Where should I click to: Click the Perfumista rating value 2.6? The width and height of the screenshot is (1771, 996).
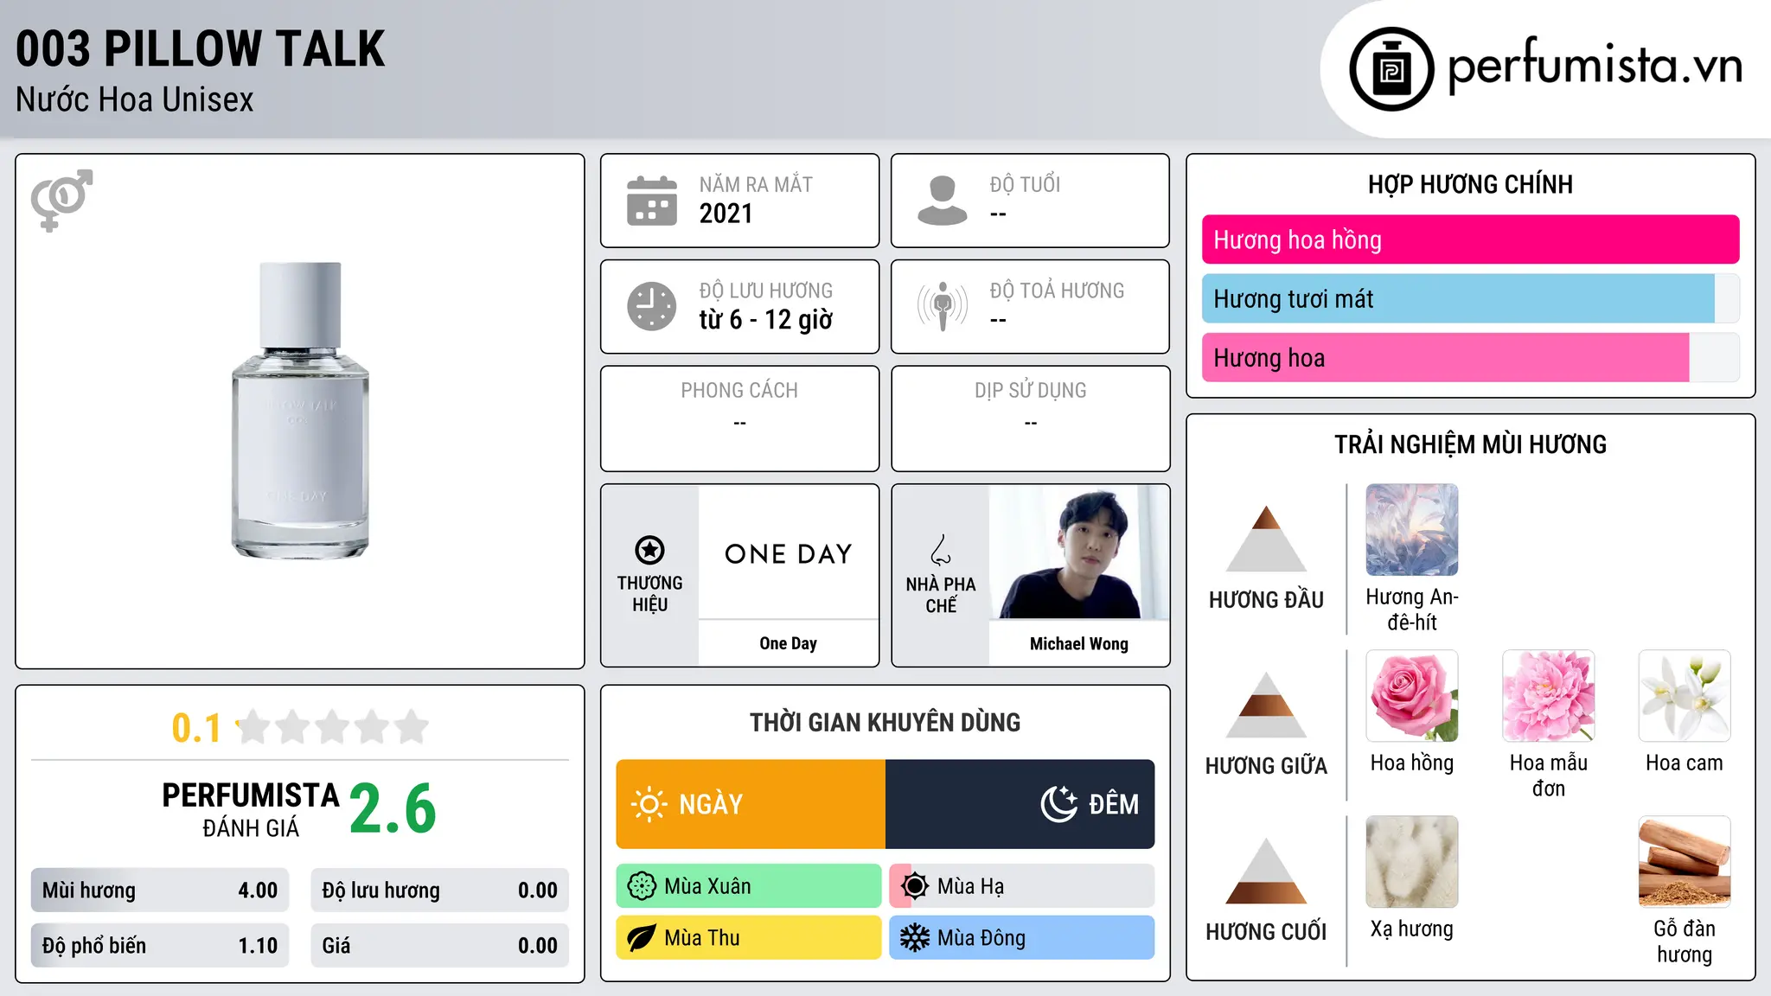(393, 808)
